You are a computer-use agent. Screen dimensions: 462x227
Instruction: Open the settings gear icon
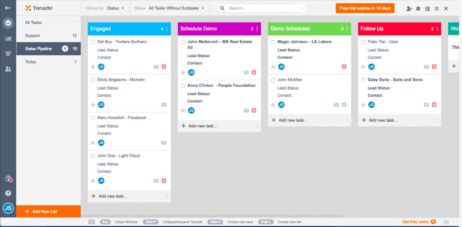[418, 9]
